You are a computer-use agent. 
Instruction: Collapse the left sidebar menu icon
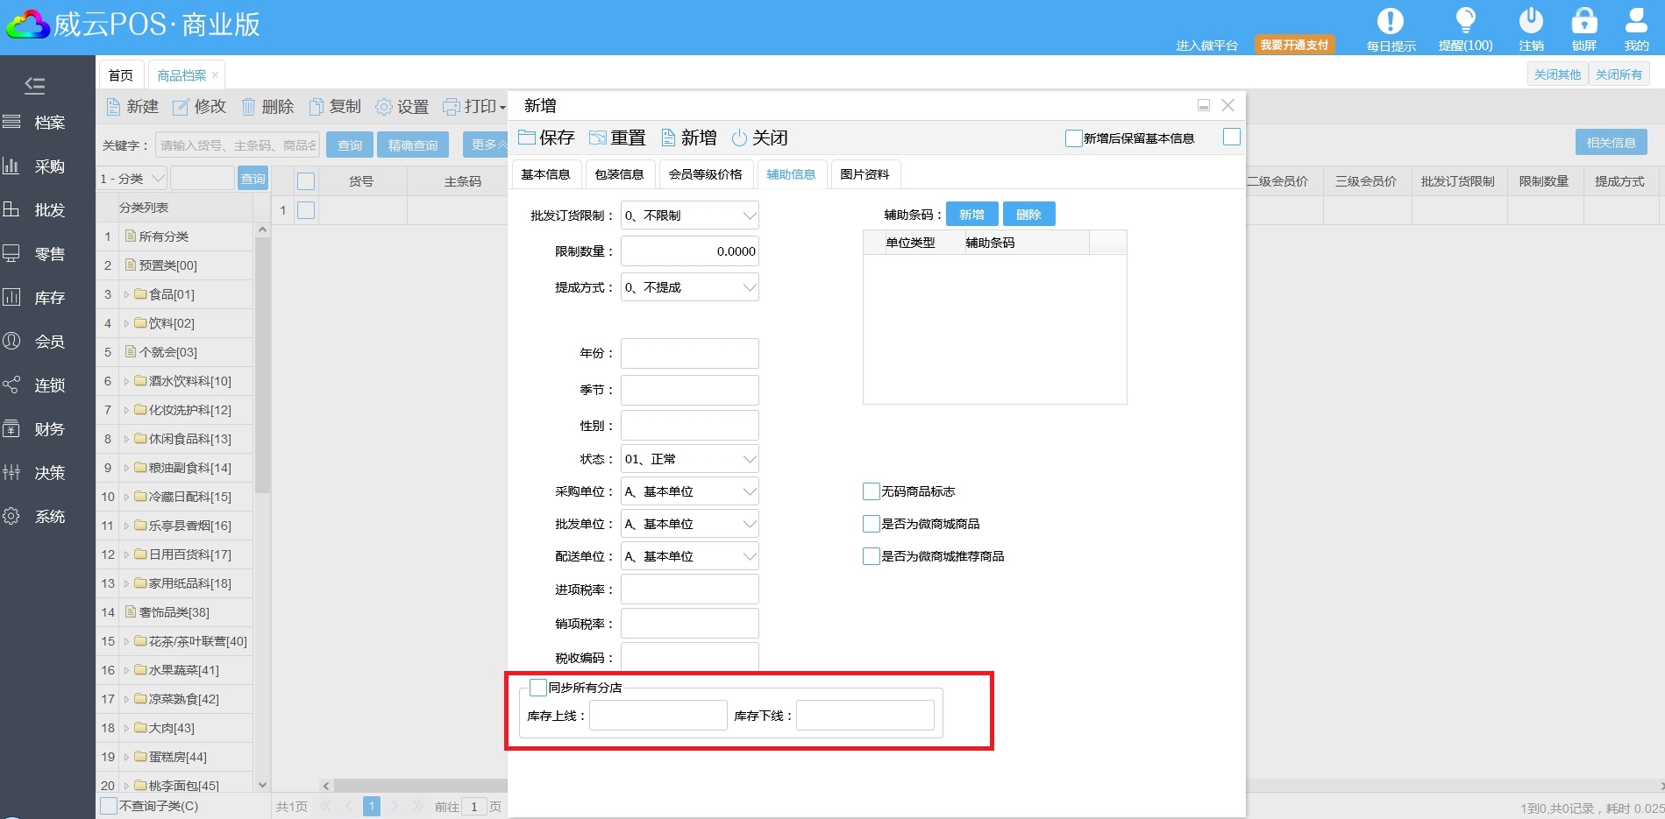pos(35,85)
